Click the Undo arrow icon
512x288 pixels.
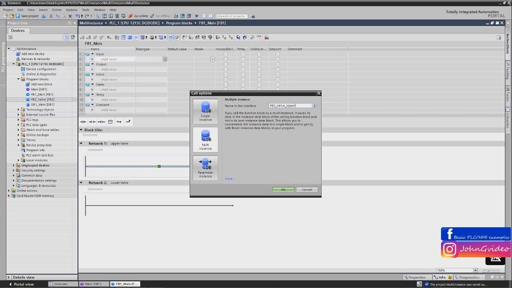point(77,16)
